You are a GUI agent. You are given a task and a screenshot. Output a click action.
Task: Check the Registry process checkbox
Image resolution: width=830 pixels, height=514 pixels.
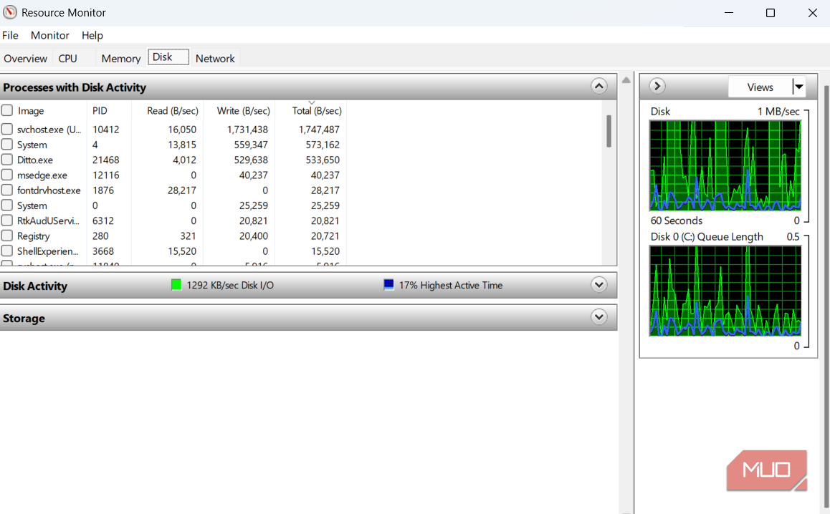click(x=7, y=236)
